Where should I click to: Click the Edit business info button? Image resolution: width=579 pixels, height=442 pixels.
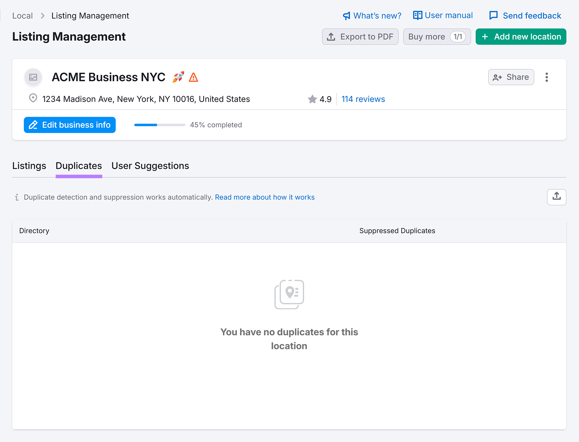pos(69,125)
